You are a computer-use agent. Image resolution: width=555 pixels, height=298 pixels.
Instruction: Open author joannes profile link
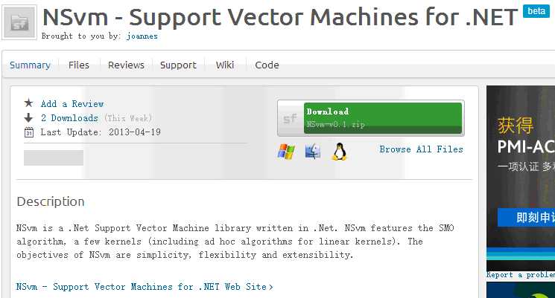pos(142,36)
